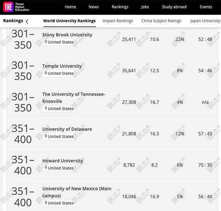
Task: Open the Study abroad page
Action: pos(174,7)
